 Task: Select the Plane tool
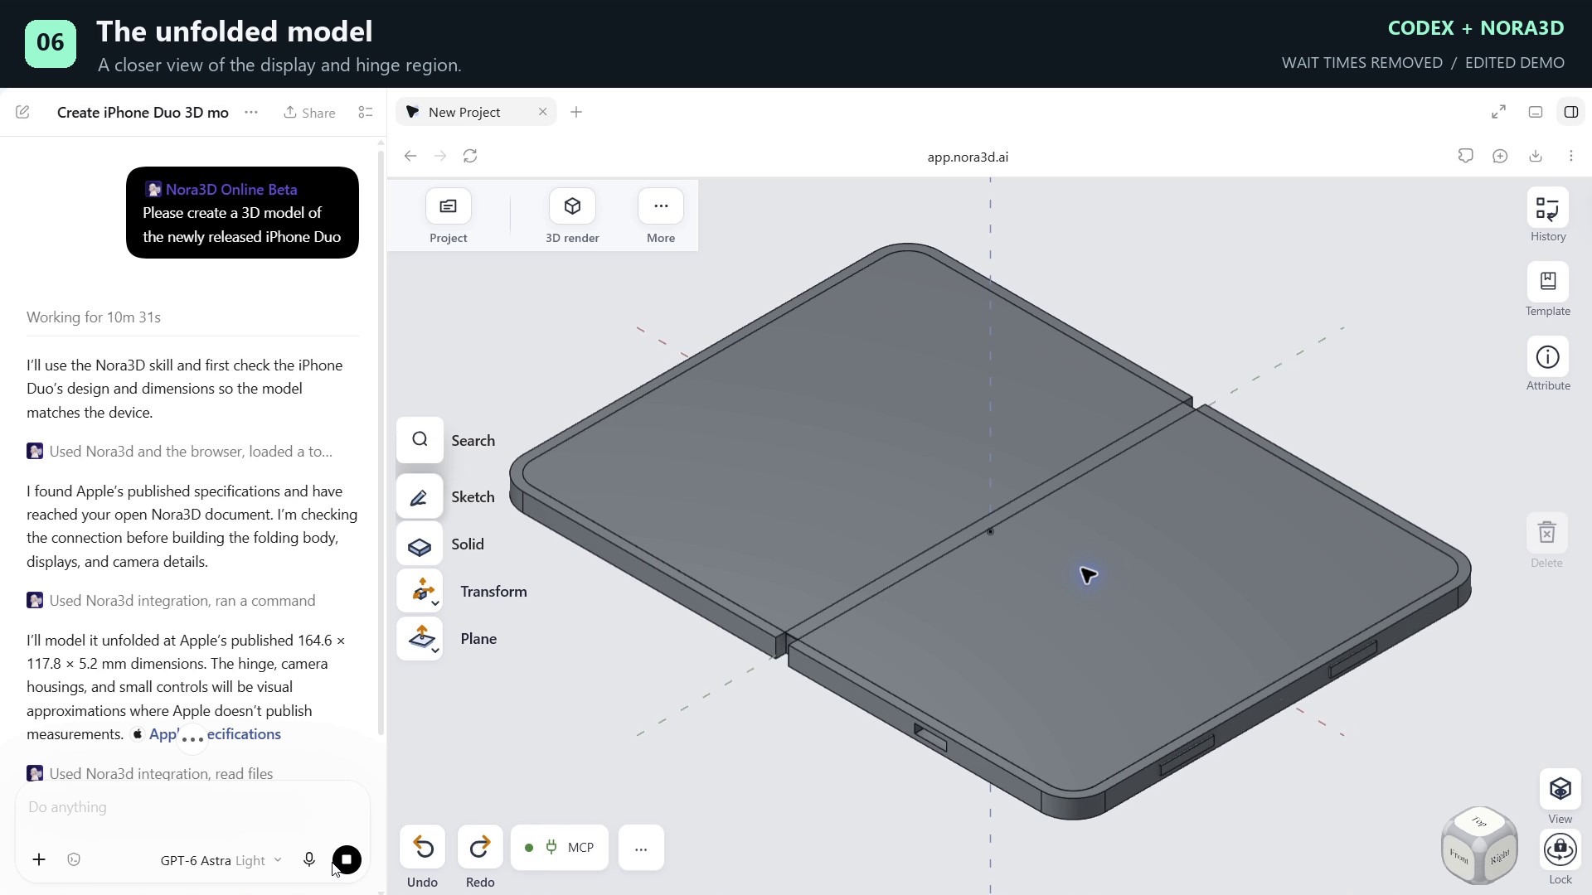click(420, 638)
